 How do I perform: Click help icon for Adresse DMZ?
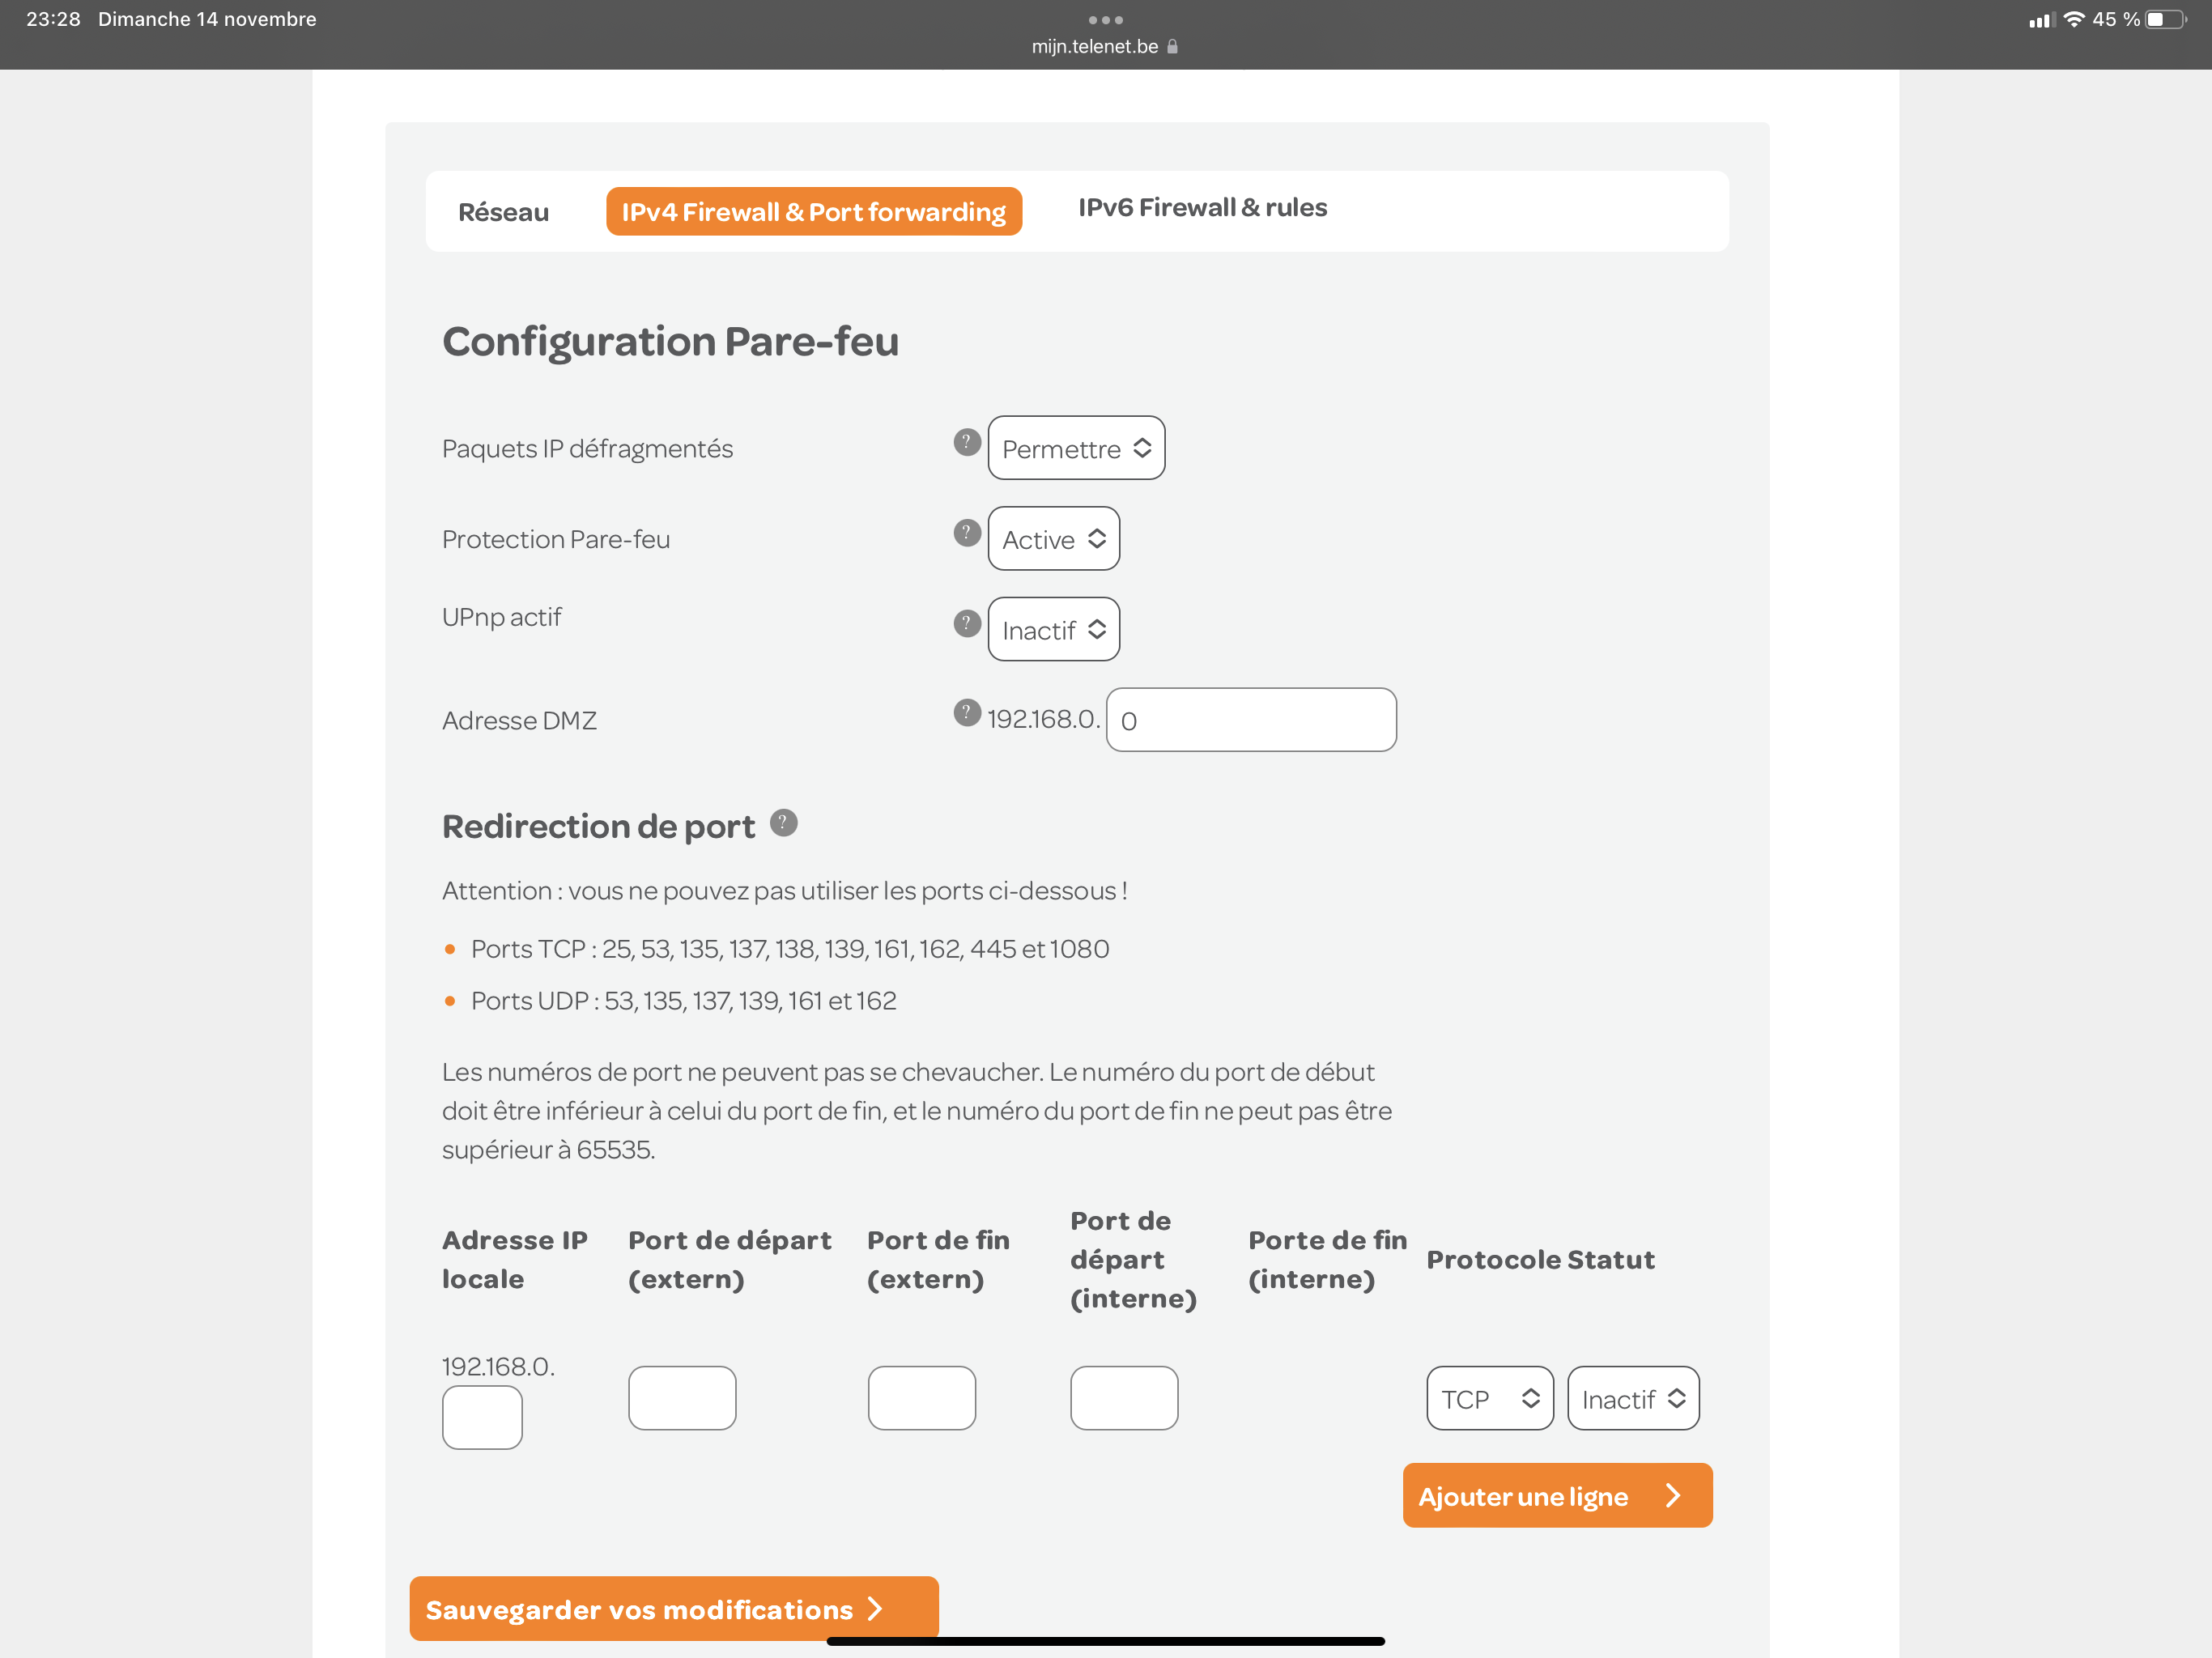tap(966, 712)
